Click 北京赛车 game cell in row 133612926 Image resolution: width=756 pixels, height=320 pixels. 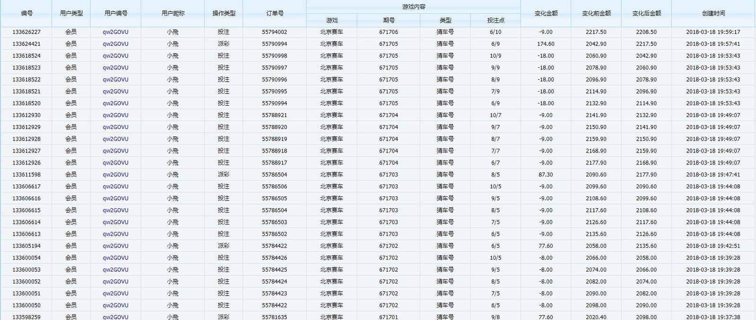[332, 163]
